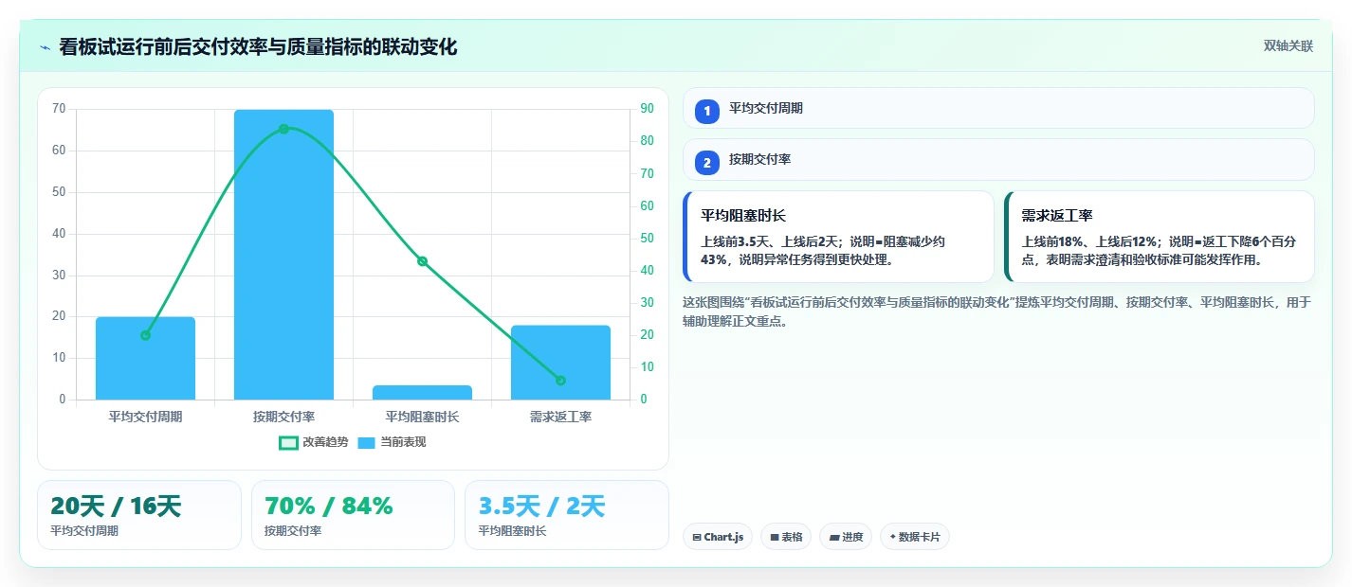Screen dimensions: 1352x587
Task: Click the lightning icon beside the dashboard title
Action: click(x=46, y=47)
